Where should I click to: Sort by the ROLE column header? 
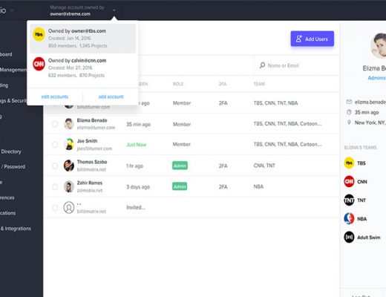coord(178,84)
